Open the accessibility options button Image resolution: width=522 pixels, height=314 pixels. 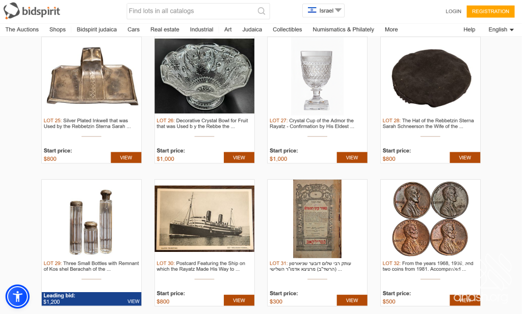17,296
